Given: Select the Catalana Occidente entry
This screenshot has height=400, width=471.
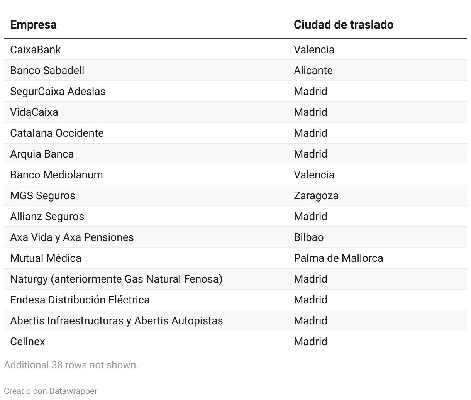Looking at the screenshot, I should [x=57, y=133].
